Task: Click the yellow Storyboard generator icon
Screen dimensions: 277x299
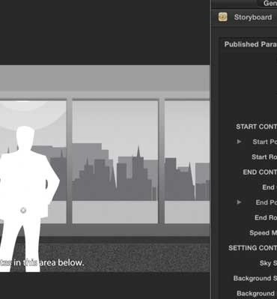Action: click(x=223, y=17)
